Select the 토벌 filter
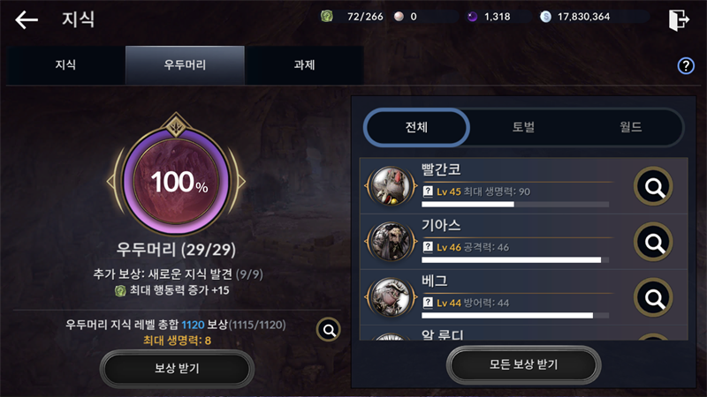The image size is (707, 397). (523, 127)
